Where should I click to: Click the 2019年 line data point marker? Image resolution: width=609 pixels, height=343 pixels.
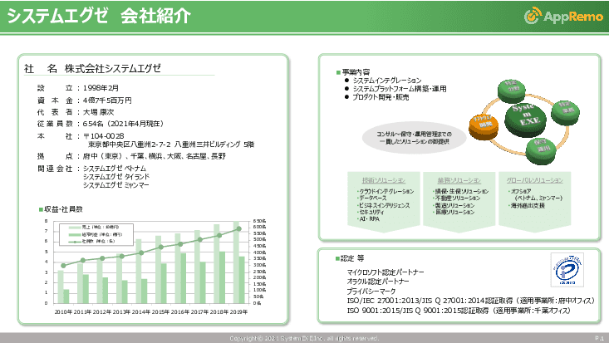tap(238, 231)
